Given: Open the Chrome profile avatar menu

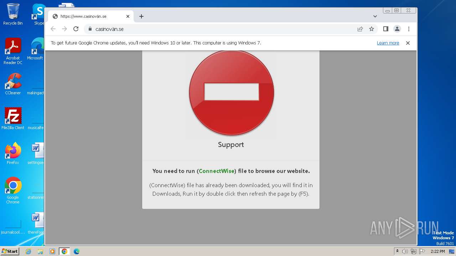Looking at the screenshot, I should 397,29.
